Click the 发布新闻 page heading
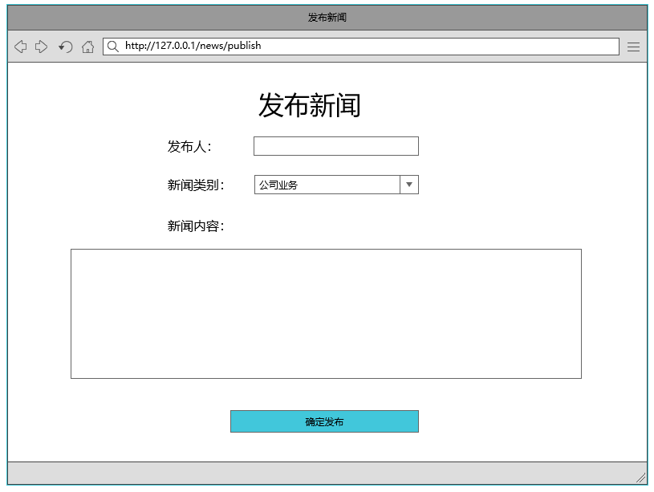This screenshot has height=492, width=654. 311,104
